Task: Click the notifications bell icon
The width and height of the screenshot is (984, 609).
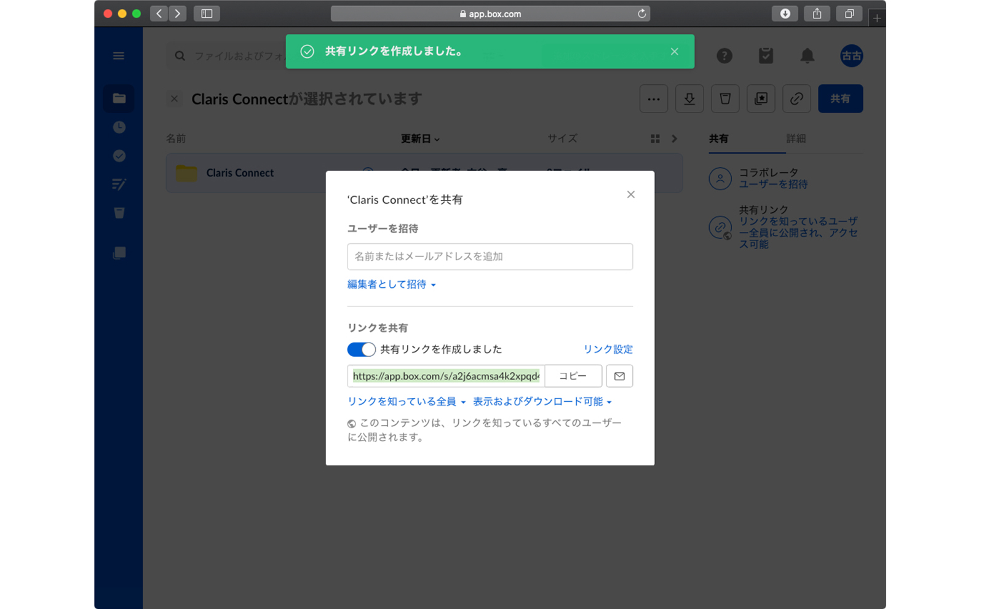Action: 807,55
